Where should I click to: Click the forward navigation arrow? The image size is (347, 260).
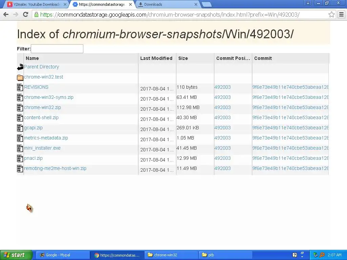(16, 15)
